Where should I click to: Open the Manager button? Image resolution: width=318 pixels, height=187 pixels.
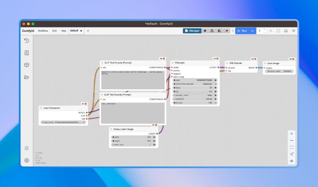tap(192, 31)
